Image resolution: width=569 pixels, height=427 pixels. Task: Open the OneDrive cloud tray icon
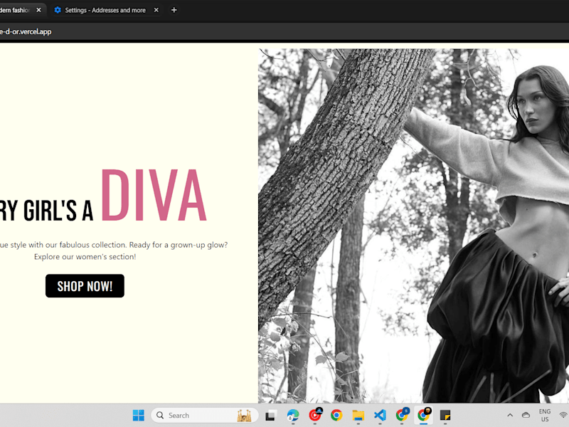[x=526, y=415]
